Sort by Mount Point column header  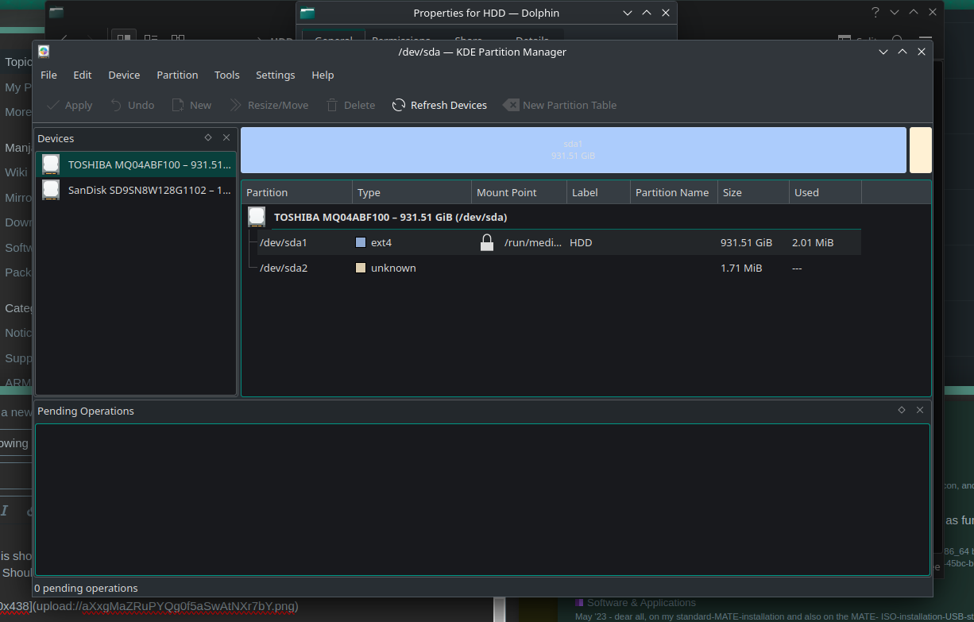click(x=520, y=192)
